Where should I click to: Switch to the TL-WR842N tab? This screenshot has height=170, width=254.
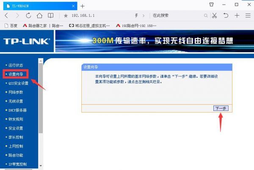pos(38,5)
